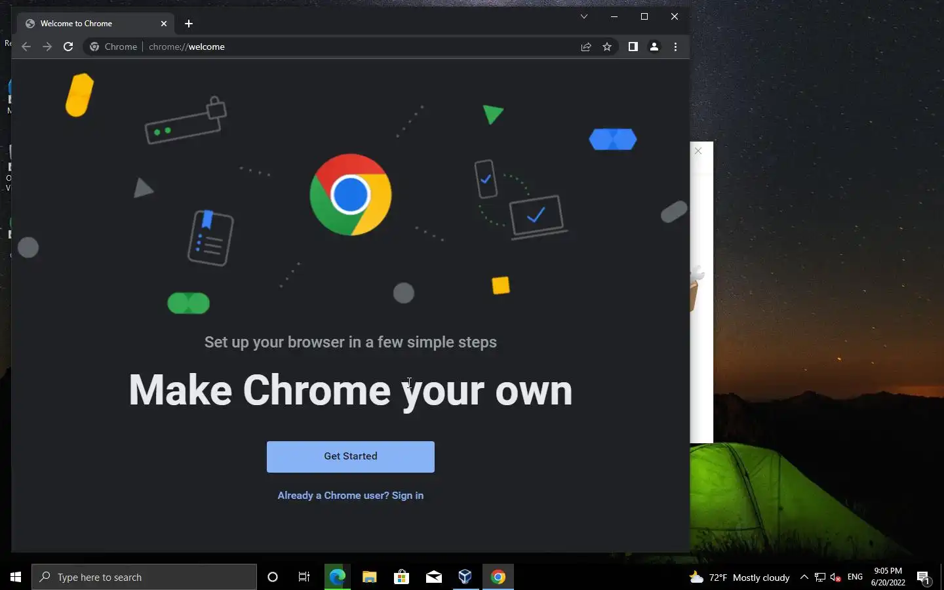
Task: Click the taskbar 'Type here to search' box
Action: (x=144, y=577)
